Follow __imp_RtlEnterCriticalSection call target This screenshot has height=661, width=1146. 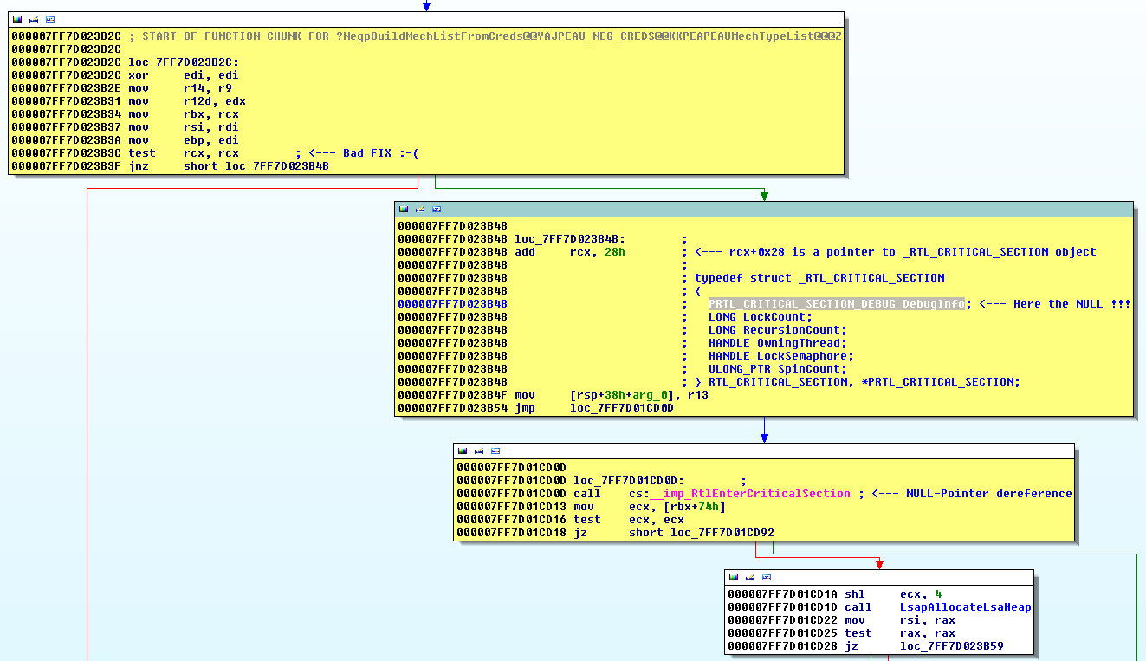[751, 494]
